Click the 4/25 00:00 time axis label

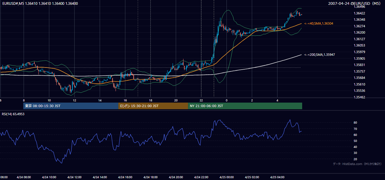[x=227, y=177]
